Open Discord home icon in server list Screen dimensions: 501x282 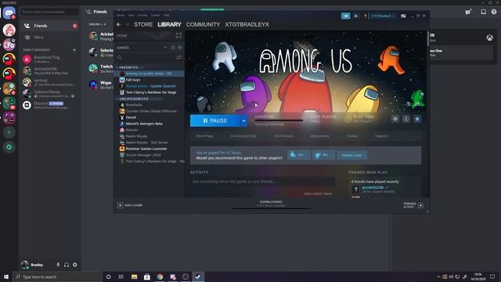click(9, 13)
